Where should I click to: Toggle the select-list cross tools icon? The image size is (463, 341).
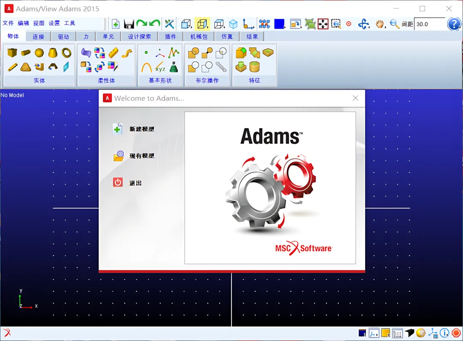pyautogui.click(x=169, y=24)
